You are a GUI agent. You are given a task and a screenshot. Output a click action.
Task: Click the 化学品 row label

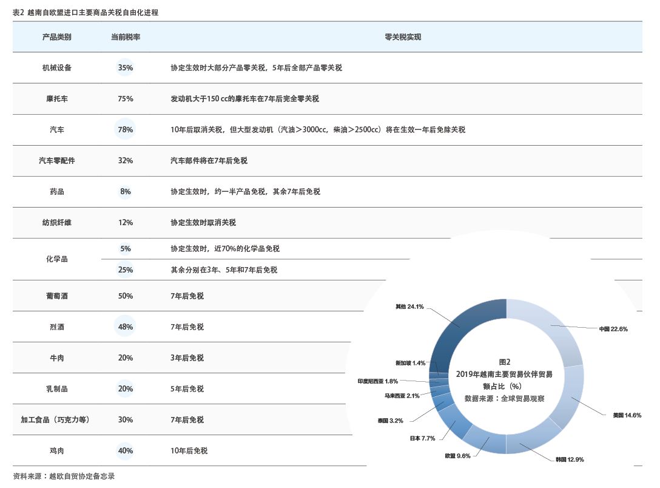pos(57,259)
